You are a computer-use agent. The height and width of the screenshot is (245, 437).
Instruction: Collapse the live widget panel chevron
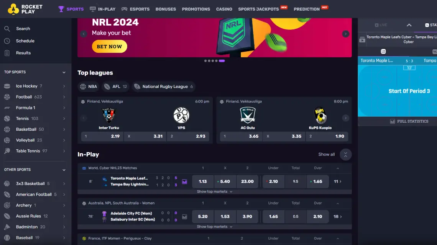click(x=409, y=25)
